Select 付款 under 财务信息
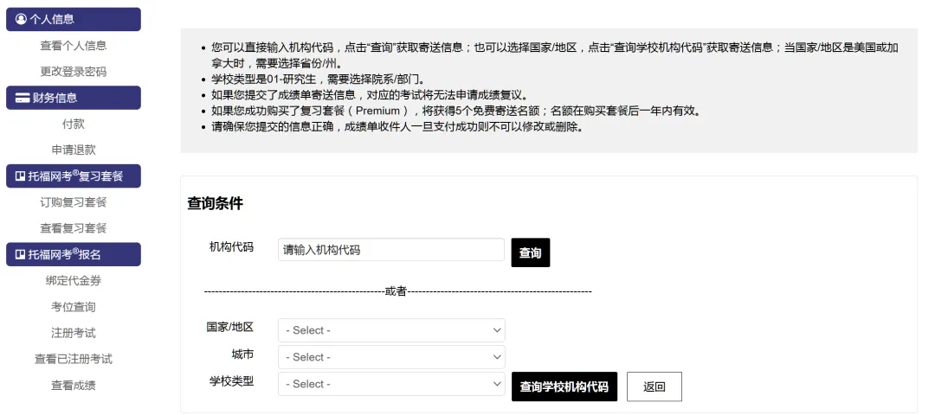 pos(74,124)
